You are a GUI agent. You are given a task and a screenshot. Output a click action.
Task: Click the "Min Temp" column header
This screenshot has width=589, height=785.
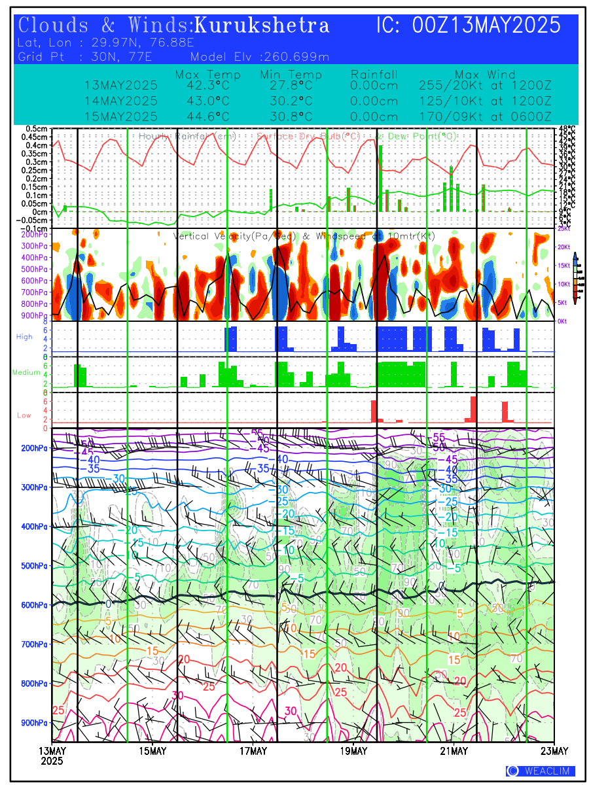pyautogui.click(x=291, y=75)
